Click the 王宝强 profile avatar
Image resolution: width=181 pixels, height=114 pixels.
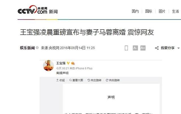pos(48,65)
